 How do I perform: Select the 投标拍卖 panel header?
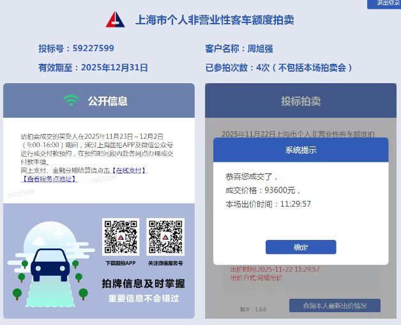click(x=301, y=100)
